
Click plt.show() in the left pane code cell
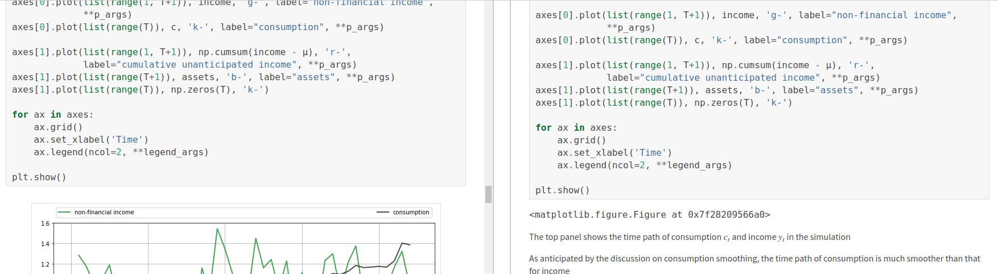pos(39,177)
